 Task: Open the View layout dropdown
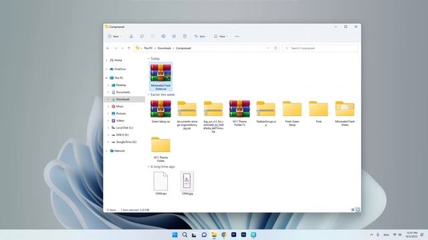tap(221, 36)
